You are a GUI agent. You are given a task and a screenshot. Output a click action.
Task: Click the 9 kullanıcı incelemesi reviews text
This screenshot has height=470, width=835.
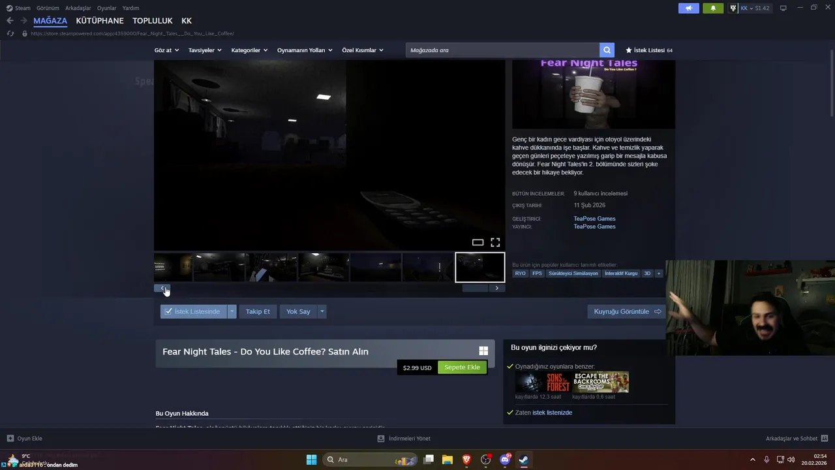coord(600,193)
